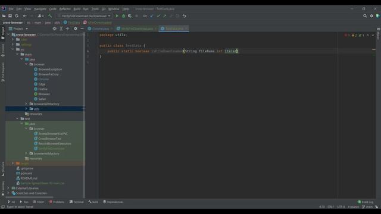381x214 pixels.
Task: Collapse the test folder node
Action: 17,119
